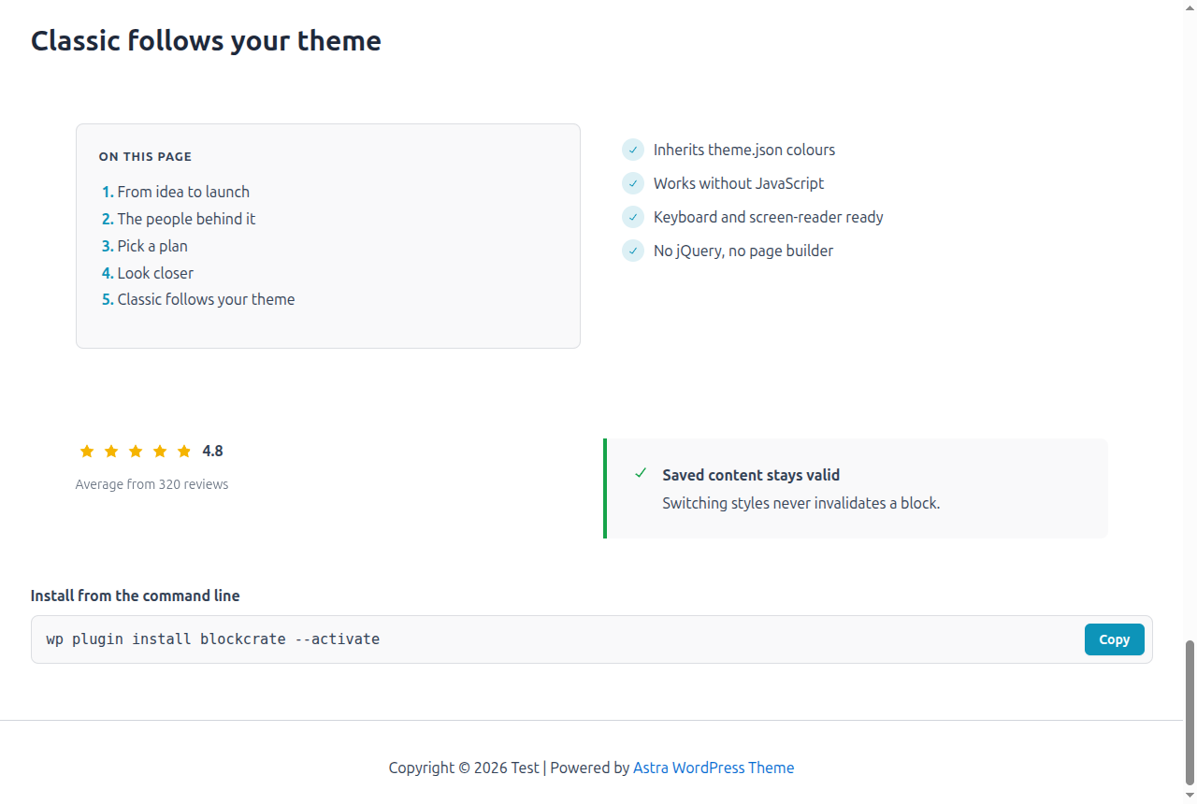
Task: Click the Saved content stays valid title
Action: pos(751,475)
